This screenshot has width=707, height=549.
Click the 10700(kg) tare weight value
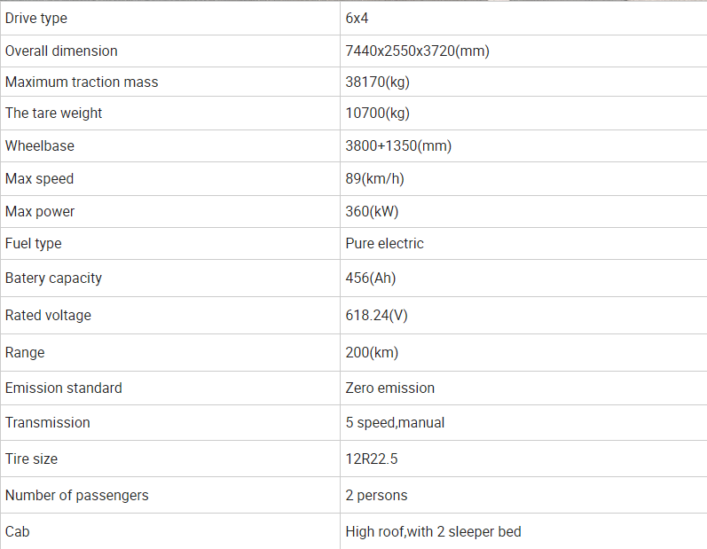click(377, 114)
